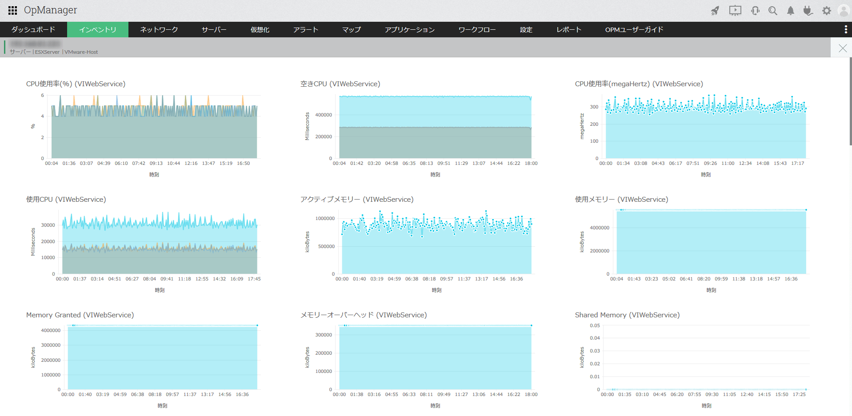Viewport: 852px width, 416px height.
Task: Close the device graphs panel
Action: 842,48
